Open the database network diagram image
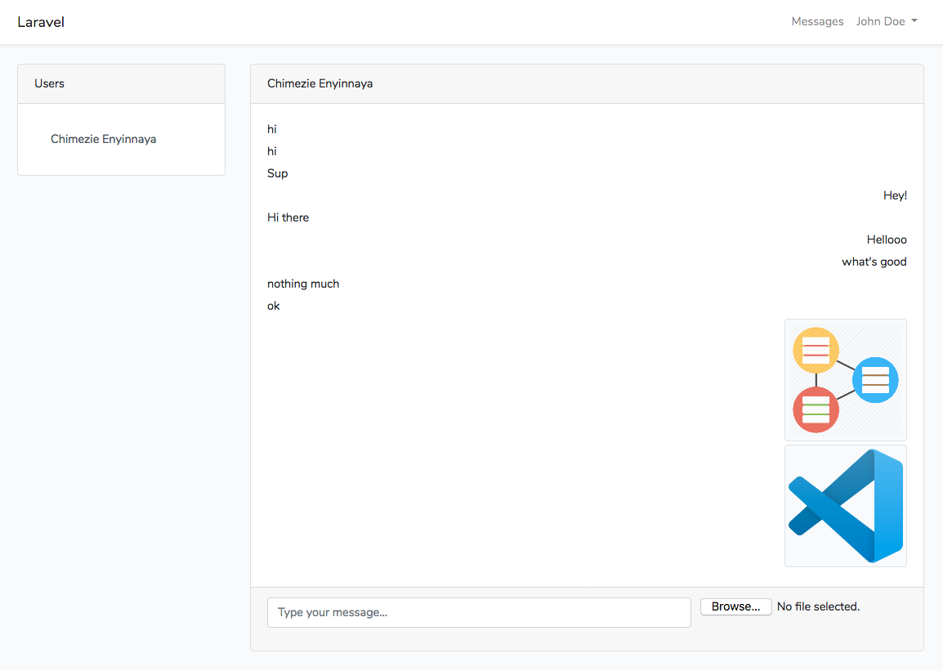943x671 pixels. click(x=846, y=380)
